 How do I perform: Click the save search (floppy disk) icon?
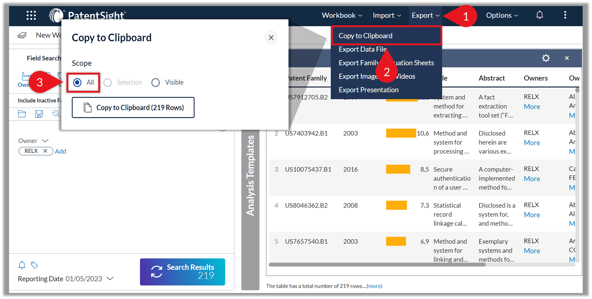[x=39, y=114]
